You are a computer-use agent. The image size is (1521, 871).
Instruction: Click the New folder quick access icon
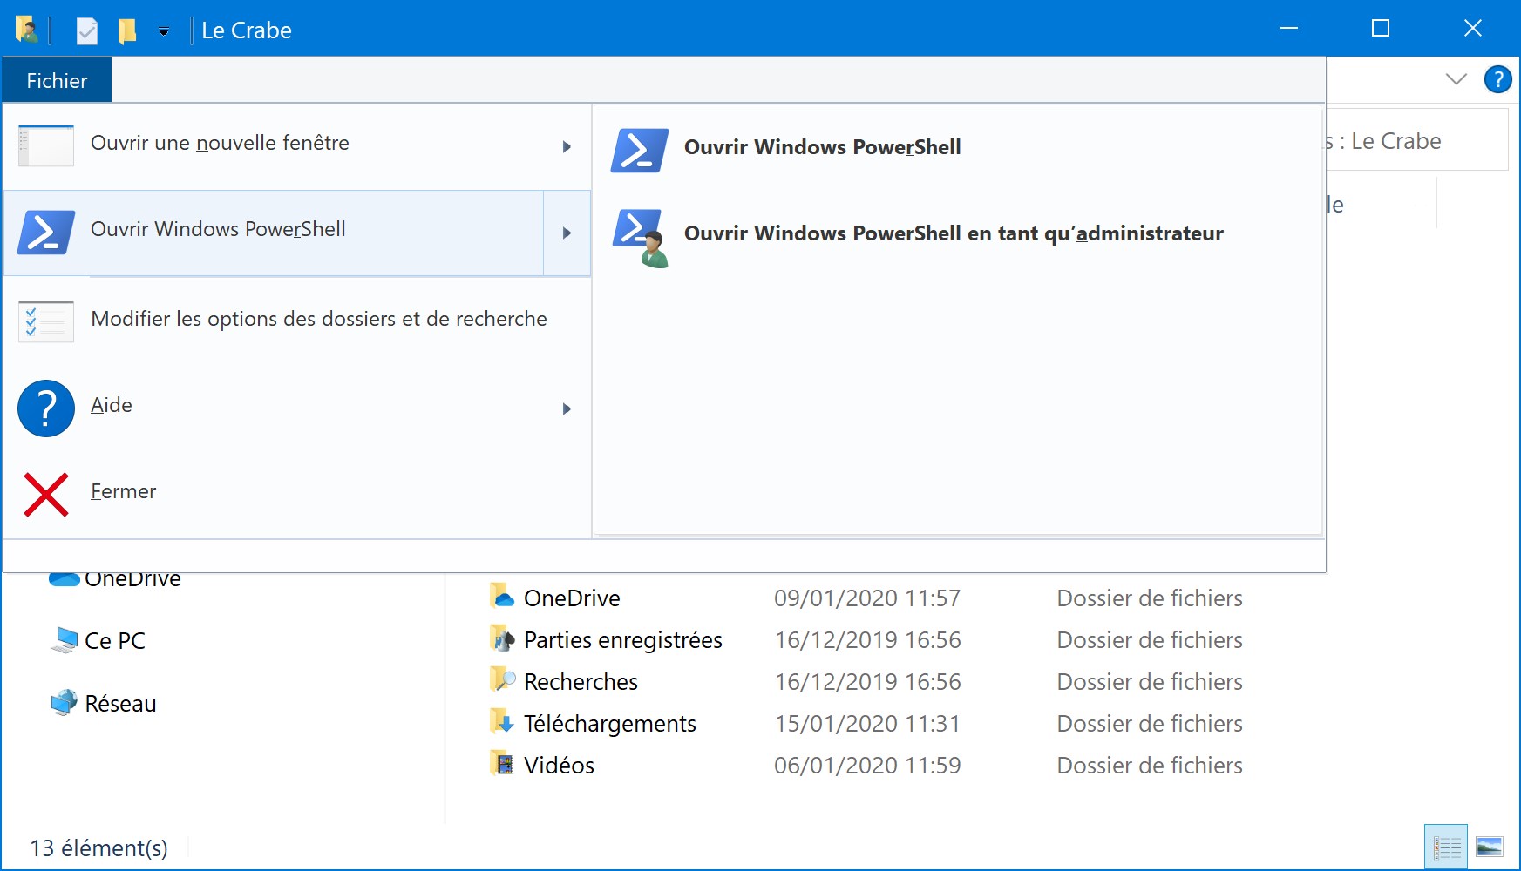pyautogui.click(x=127, y=31)
